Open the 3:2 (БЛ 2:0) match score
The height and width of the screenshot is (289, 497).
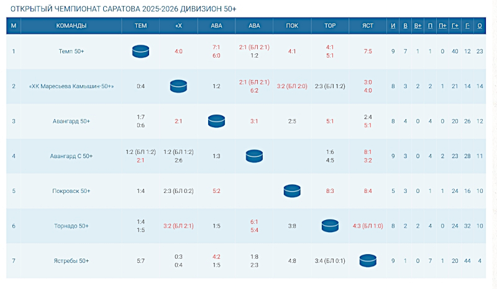pyautogui.click(x=292, y=86)
